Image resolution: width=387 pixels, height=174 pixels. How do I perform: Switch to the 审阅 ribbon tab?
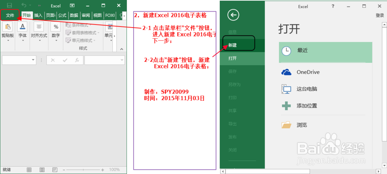(86, 15)
